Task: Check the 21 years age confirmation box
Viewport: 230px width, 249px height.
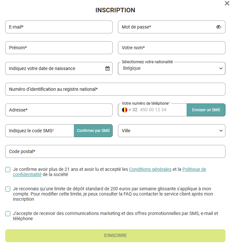Action: pyautogui.click(x=8, y=169)
